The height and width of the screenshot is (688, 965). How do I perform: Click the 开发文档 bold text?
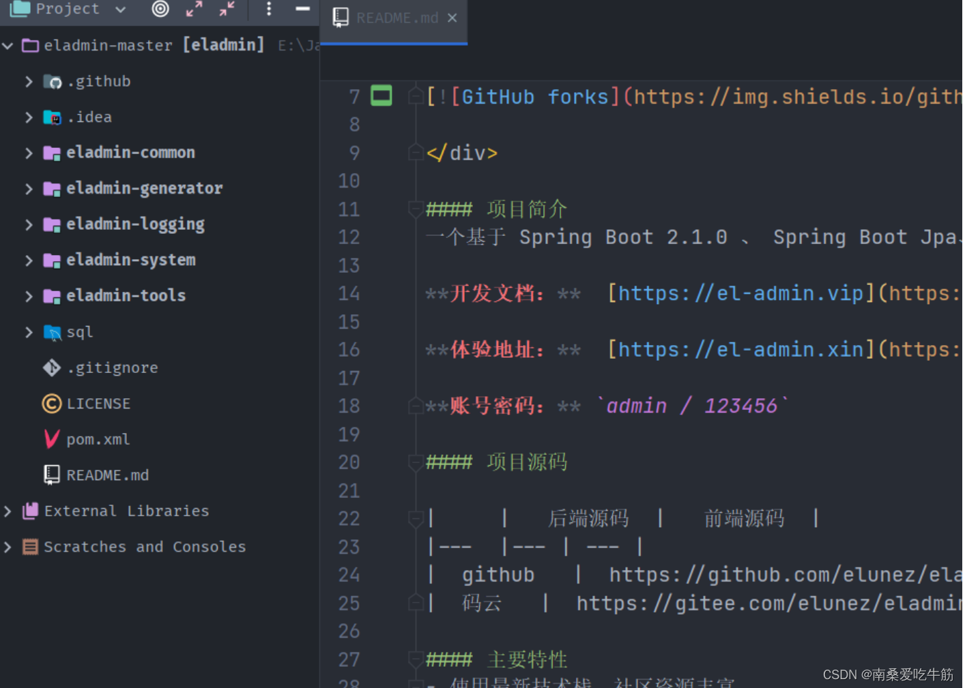tap(497, 294)
